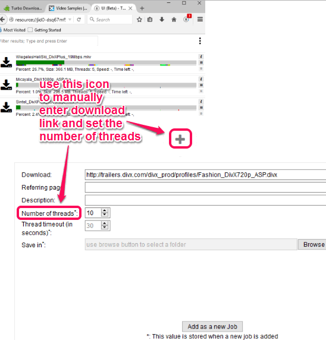Bookmark this page with star icon
Screen dimensions: 326x340
139,20
